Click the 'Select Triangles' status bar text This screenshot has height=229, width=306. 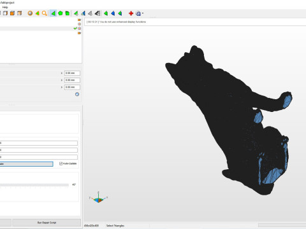point(115,226)
